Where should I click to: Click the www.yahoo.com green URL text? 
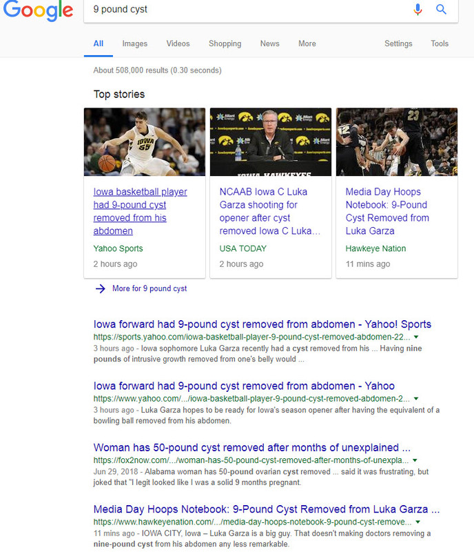coord(251,399)
